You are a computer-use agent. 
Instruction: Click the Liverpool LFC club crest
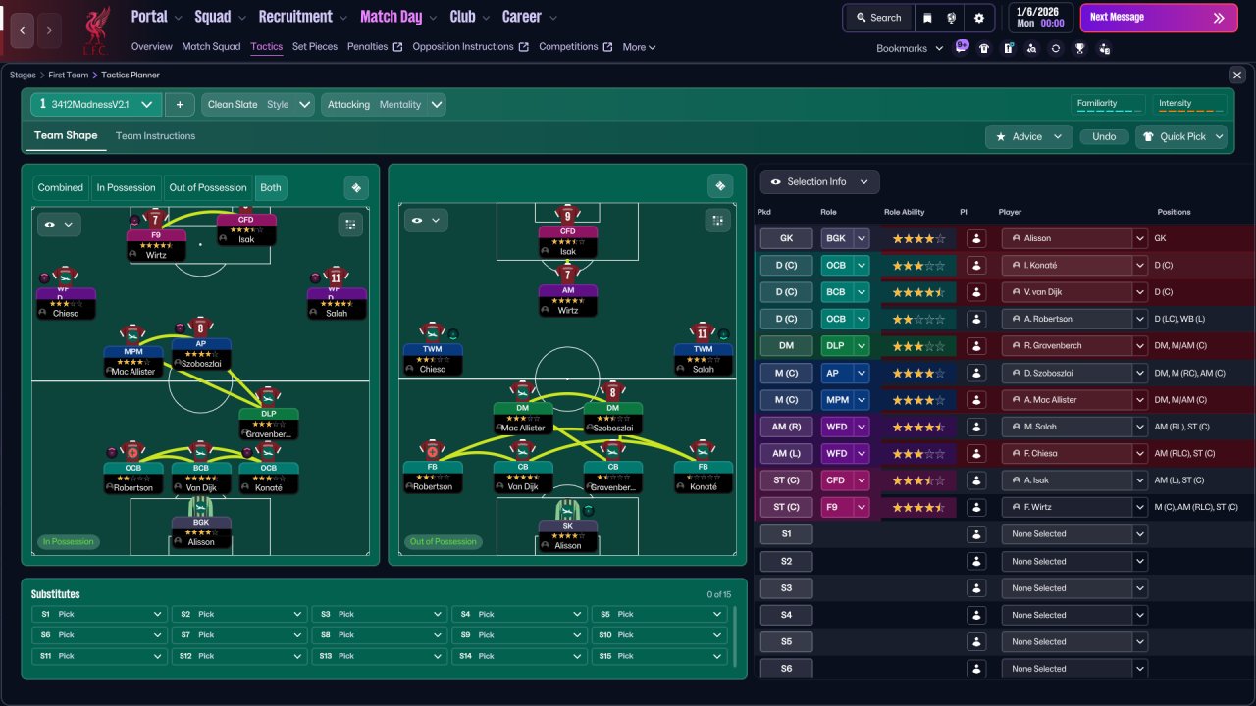(x=96, y=30)
